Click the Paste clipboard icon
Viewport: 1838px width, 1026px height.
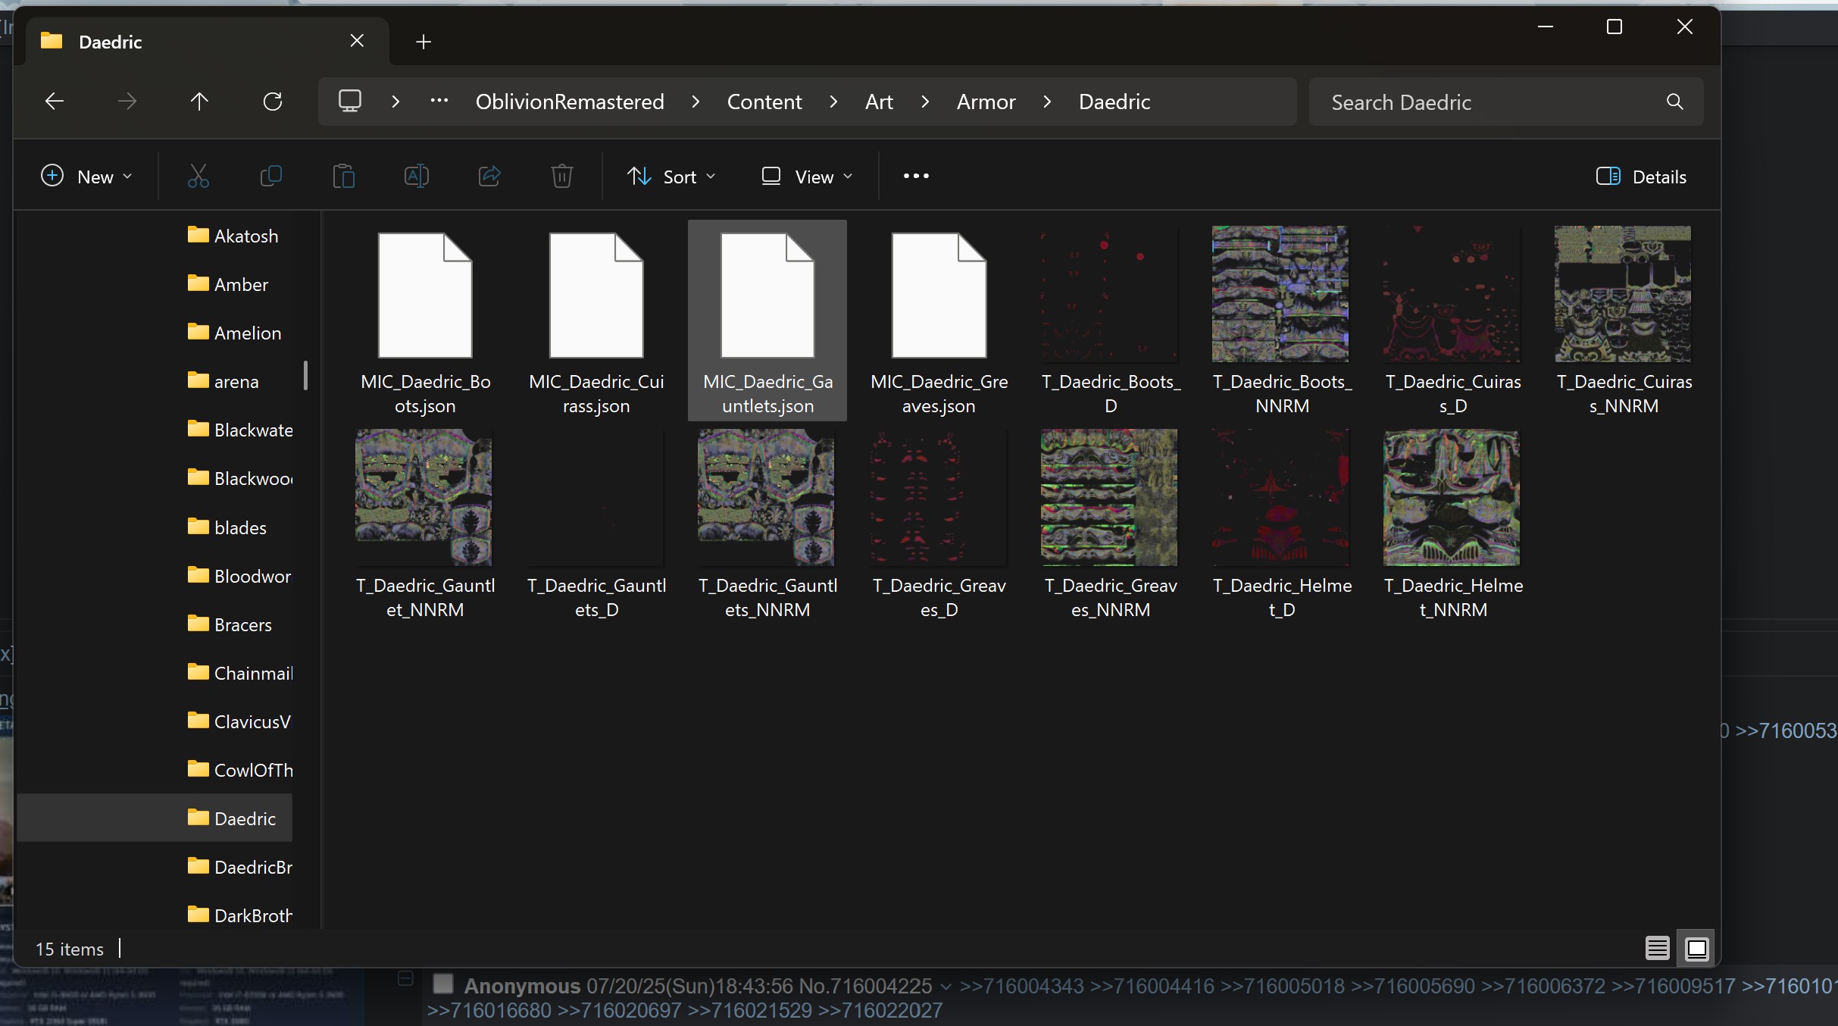(344, 177)
